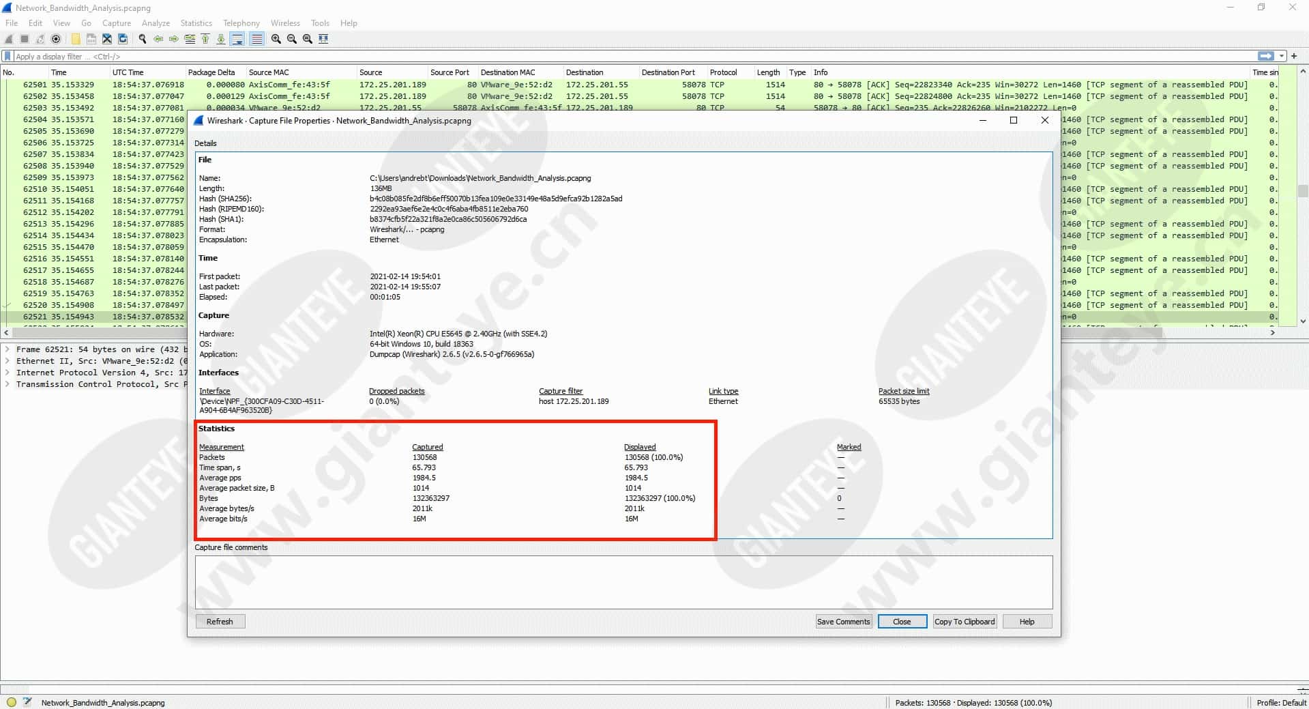Go to specified packet icon

point(190,39)
